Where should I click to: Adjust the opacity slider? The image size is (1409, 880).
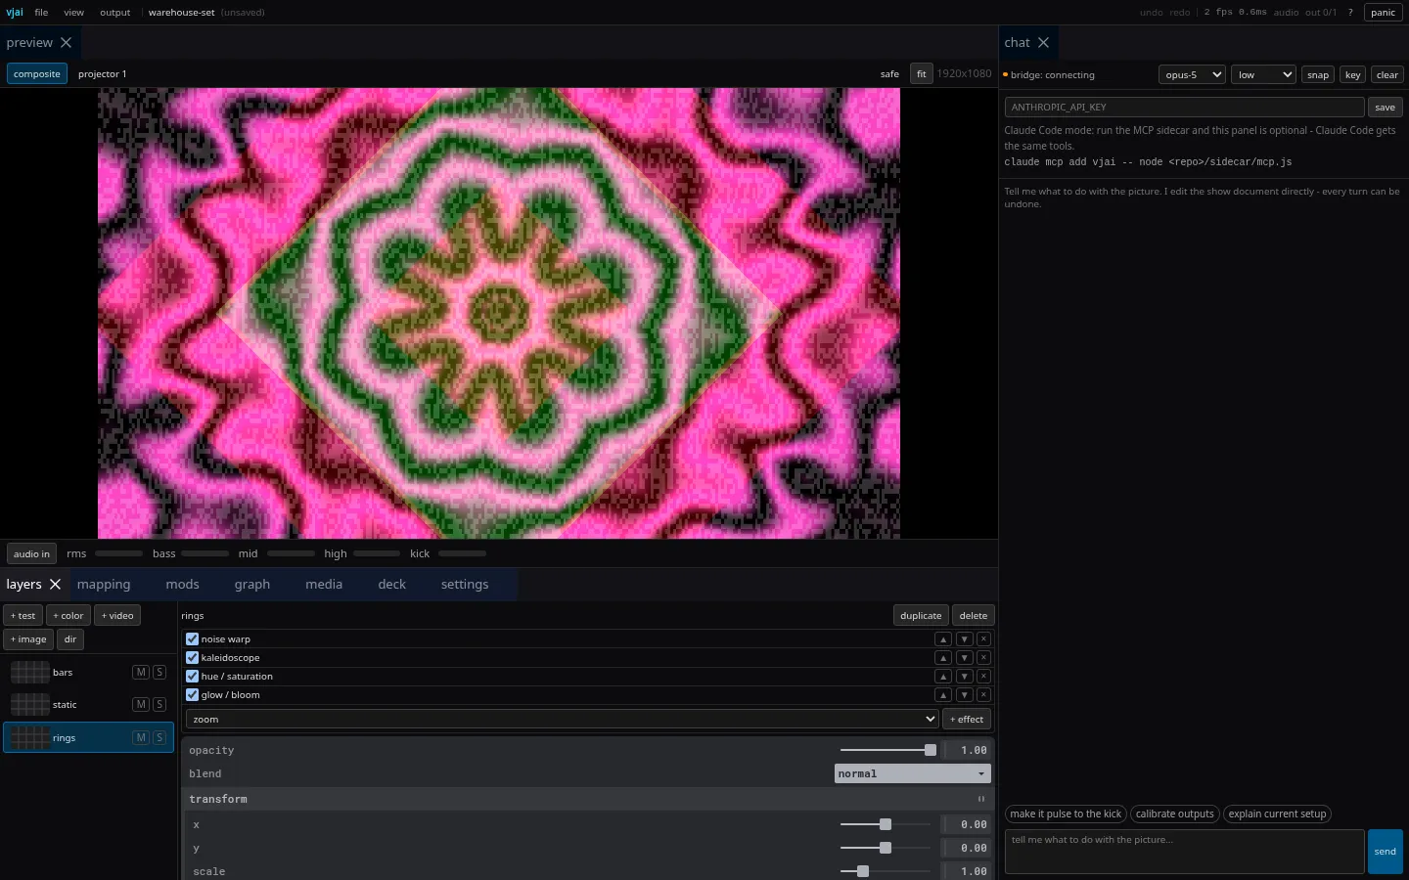(x=886, y=751)
